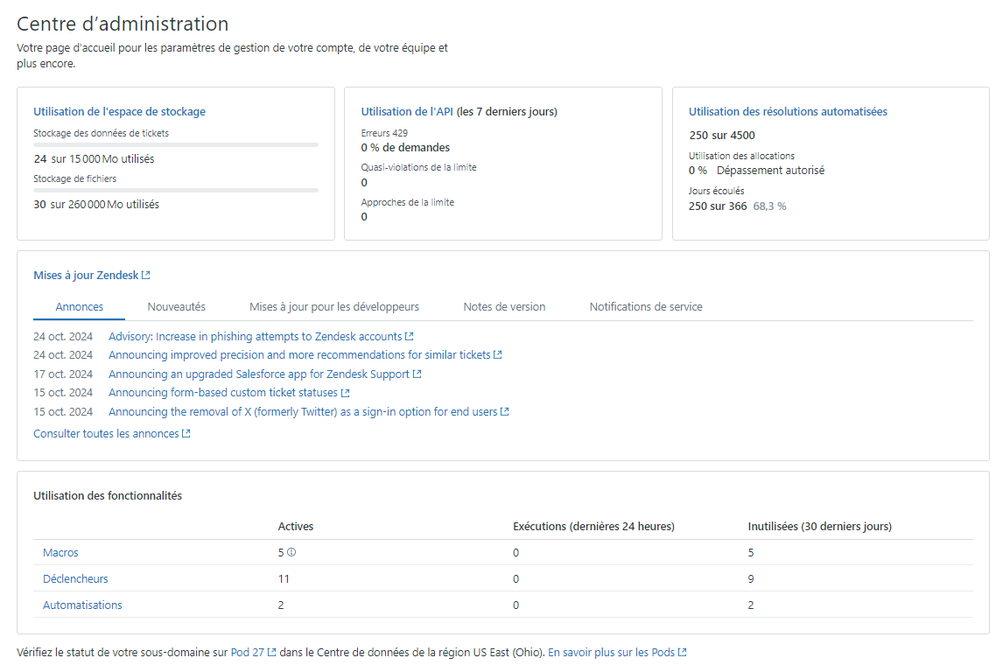Open Utilisation des résolutions automatisées link
The height and width of the screenshot is (665, 1003).
pyautogui.click(x=788, y=111)
